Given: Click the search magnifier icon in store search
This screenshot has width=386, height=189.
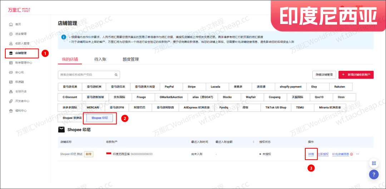Looking at the screenshot, I should tap(116, 75).
